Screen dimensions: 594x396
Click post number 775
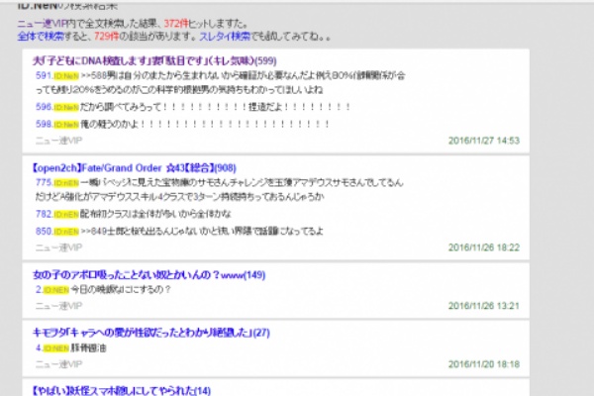point(44,182)
